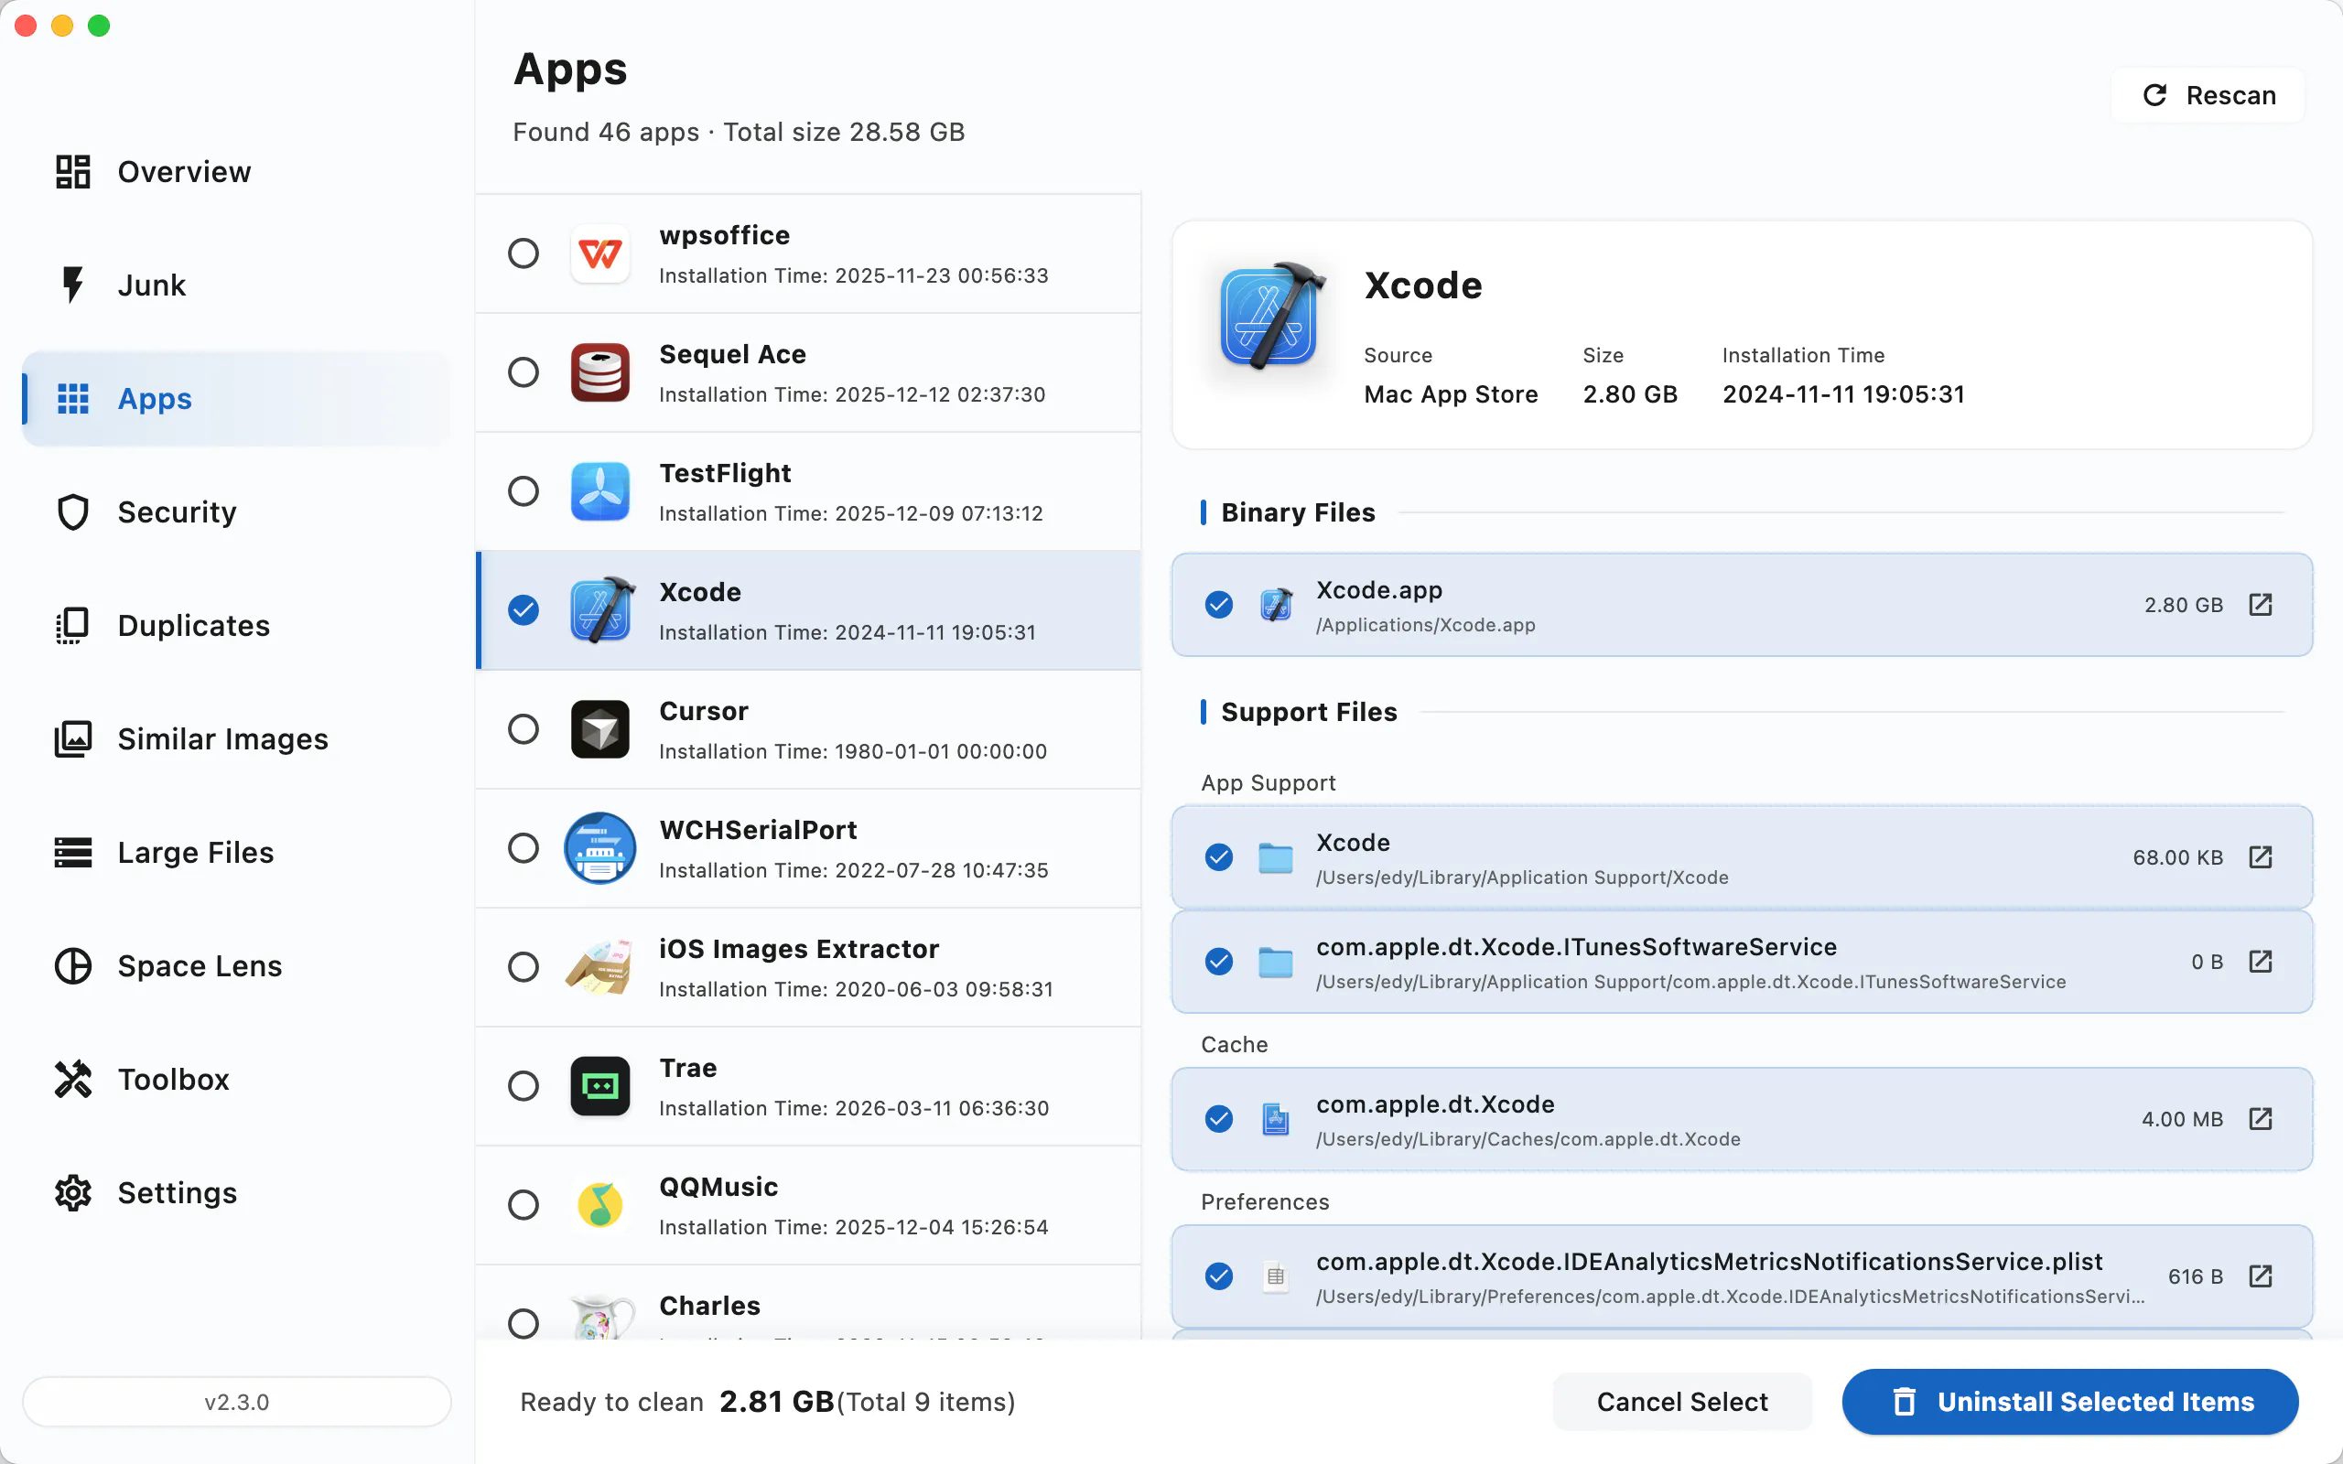Click the Duplicates stacked-pages icon
Viewport: 2343px width, 1464px height.
click(72, 626)
